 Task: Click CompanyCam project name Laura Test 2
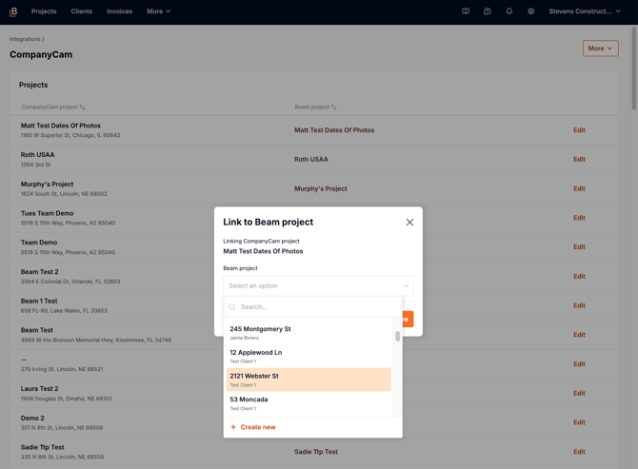click(39, 389)
